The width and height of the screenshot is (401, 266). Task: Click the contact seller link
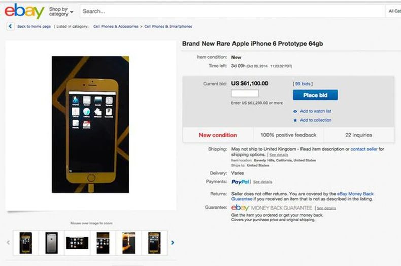[364, 149]
